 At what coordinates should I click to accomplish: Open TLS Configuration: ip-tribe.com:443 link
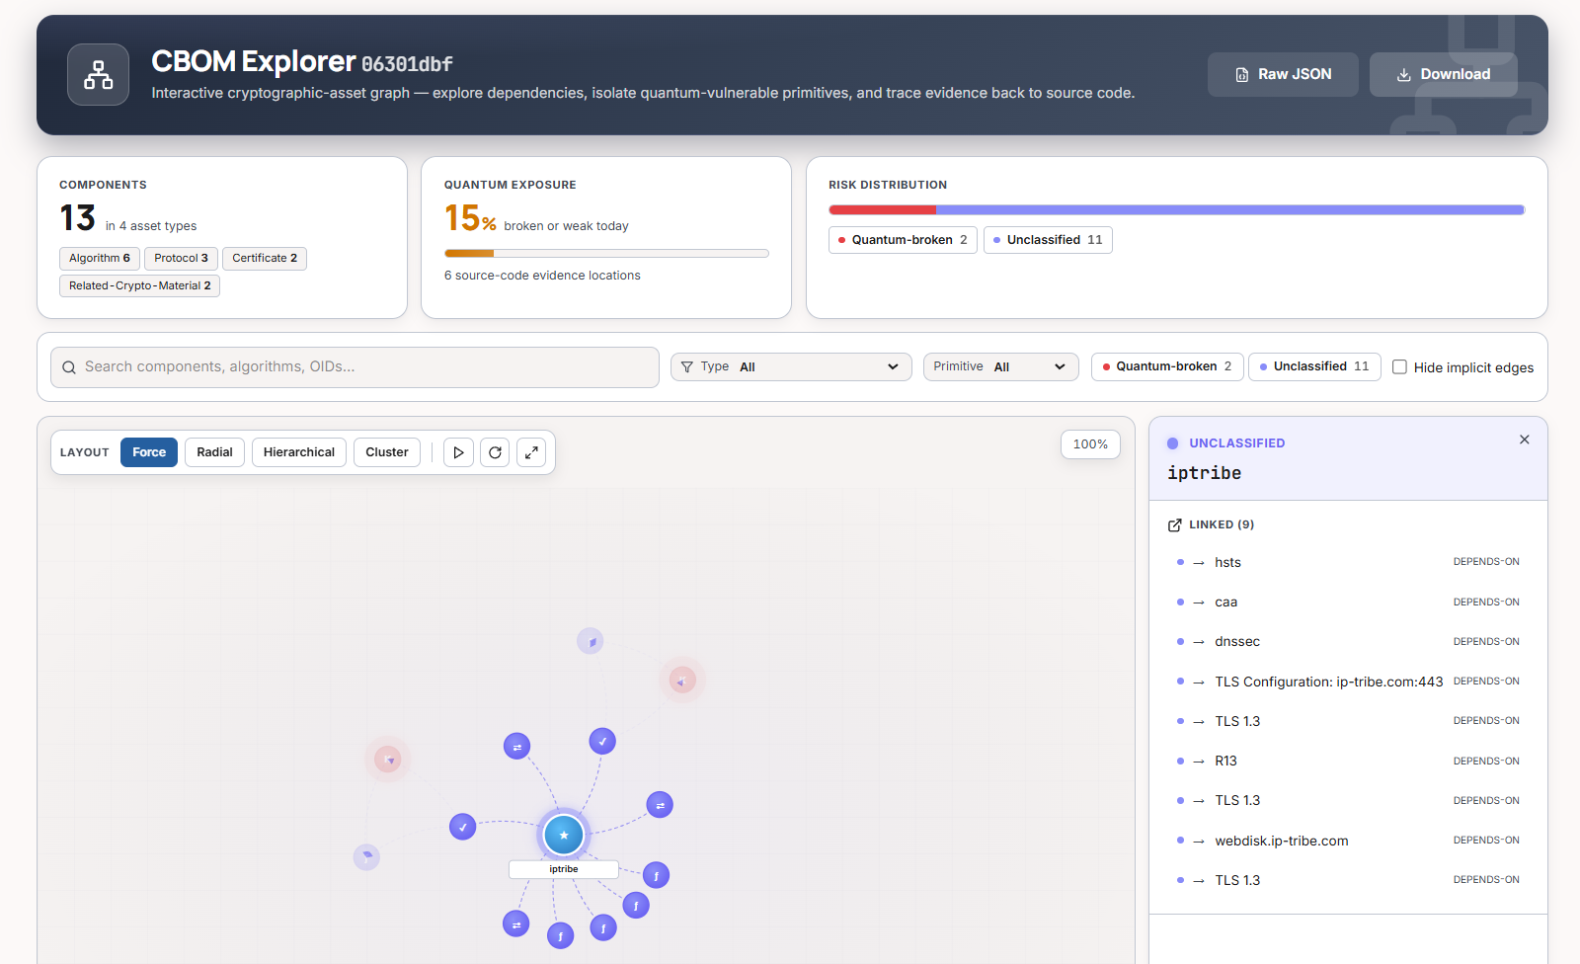point(1348,682)
